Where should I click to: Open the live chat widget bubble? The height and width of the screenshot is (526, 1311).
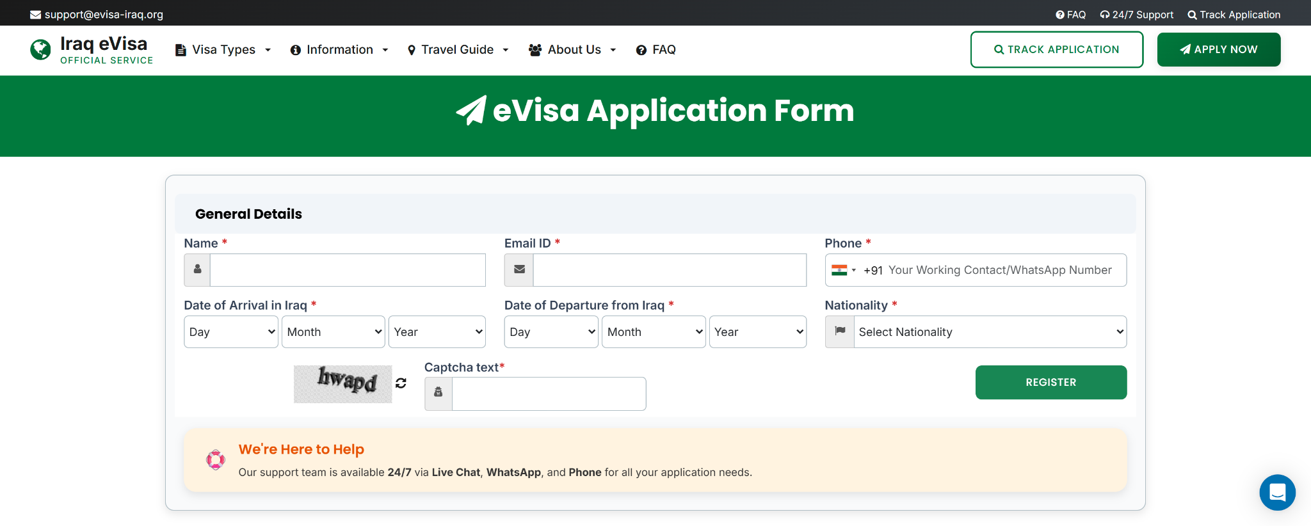click(x=1277, y=492)
